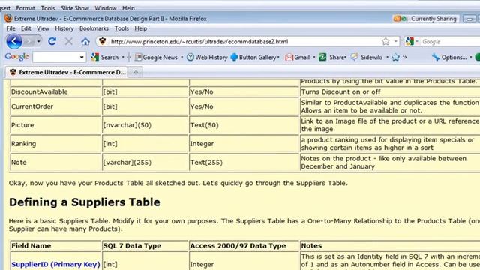
Task: Click the Ranking field name cell
Action: click(55, 143)
